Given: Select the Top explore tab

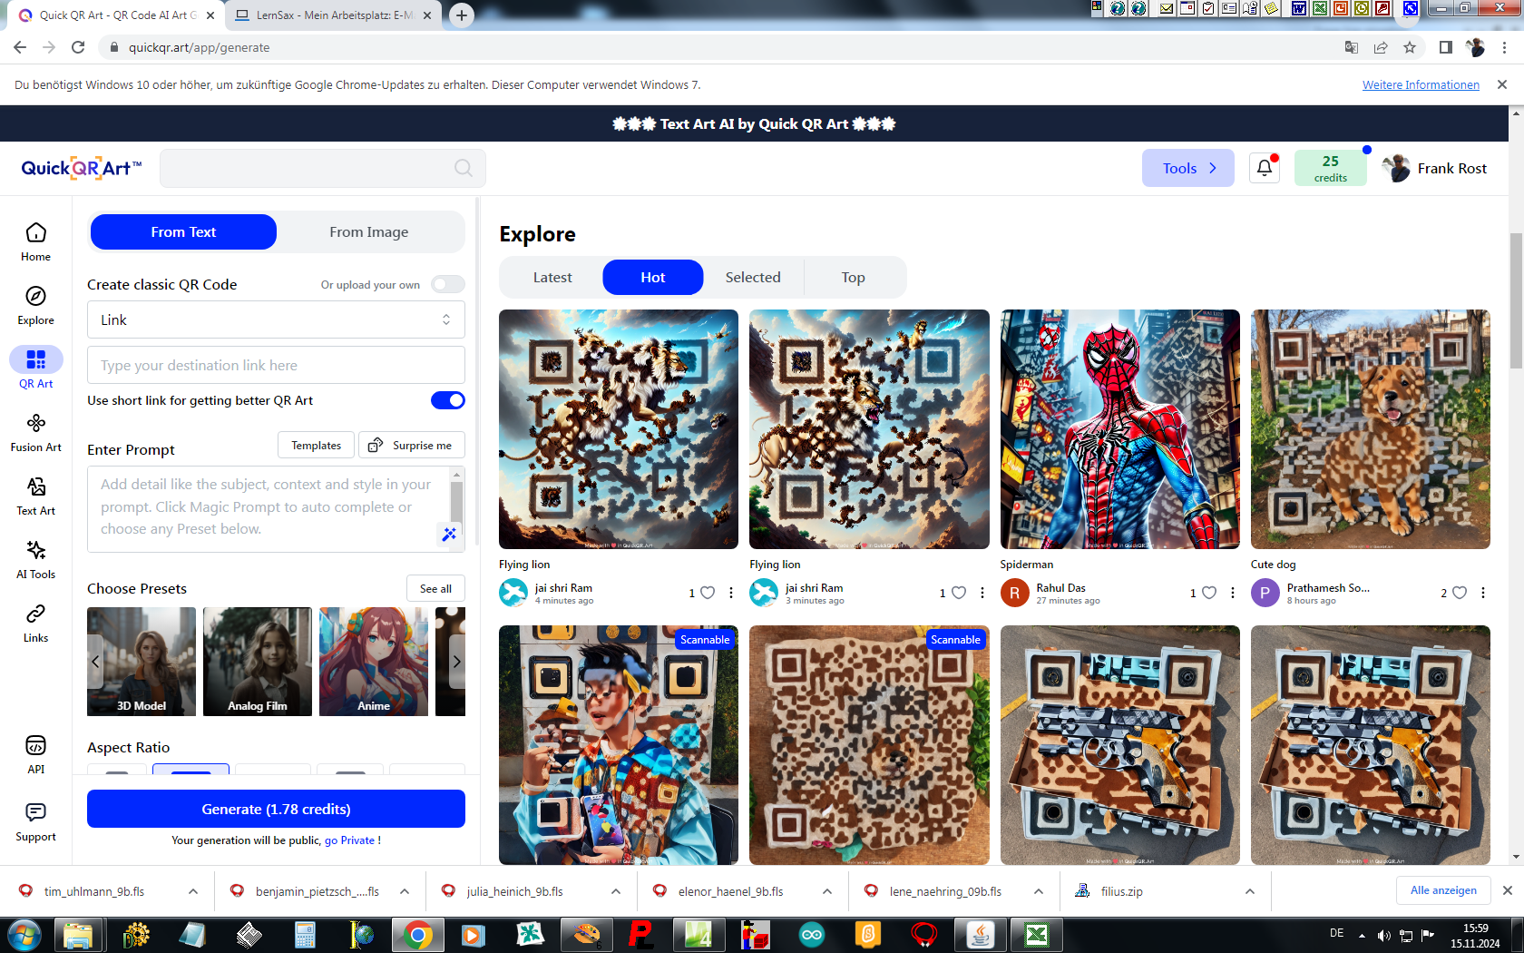Looking at the screenshot, I should click(854, 277).
